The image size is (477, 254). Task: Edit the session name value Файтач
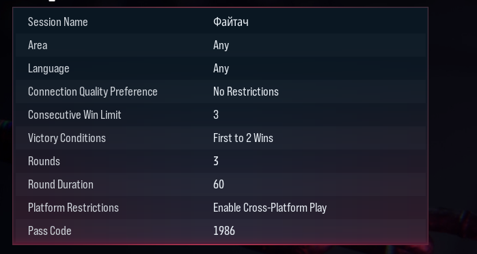pyautogui.click(x=230, y=22)
